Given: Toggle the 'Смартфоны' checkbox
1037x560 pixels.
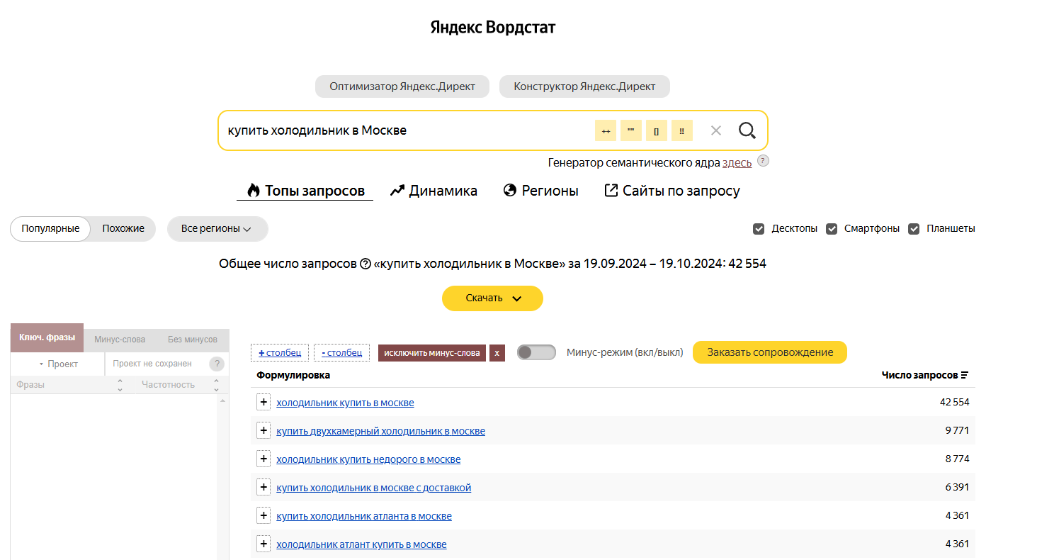Looking at the screenshot, I should pos(832,229).
